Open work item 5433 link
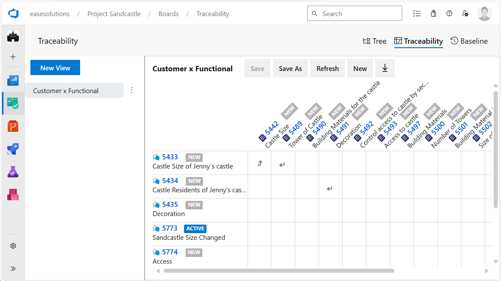The height and width of the screenshot is (281, 501). tap(170, 157)
